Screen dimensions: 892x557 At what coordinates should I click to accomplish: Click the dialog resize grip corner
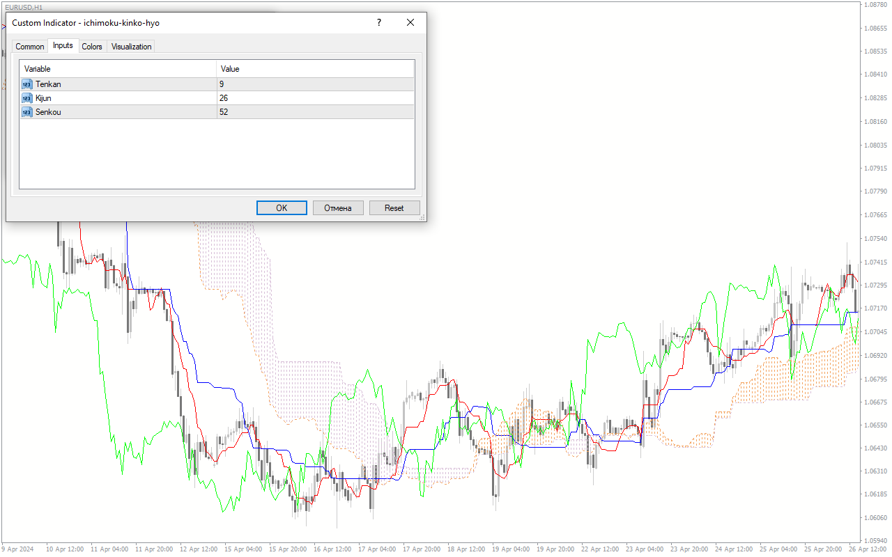[422, 218]
